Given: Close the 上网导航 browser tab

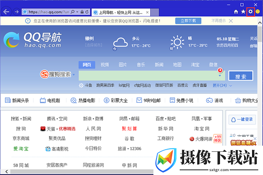Looking at the screenshot, I should [147, 12].
